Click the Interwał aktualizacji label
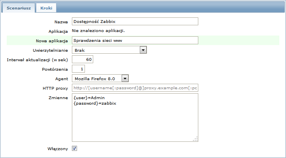Viewport: 286px width, 158px height. (x=37, y=60)
